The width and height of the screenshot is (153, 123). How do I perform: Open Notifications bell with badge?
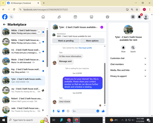140,17
